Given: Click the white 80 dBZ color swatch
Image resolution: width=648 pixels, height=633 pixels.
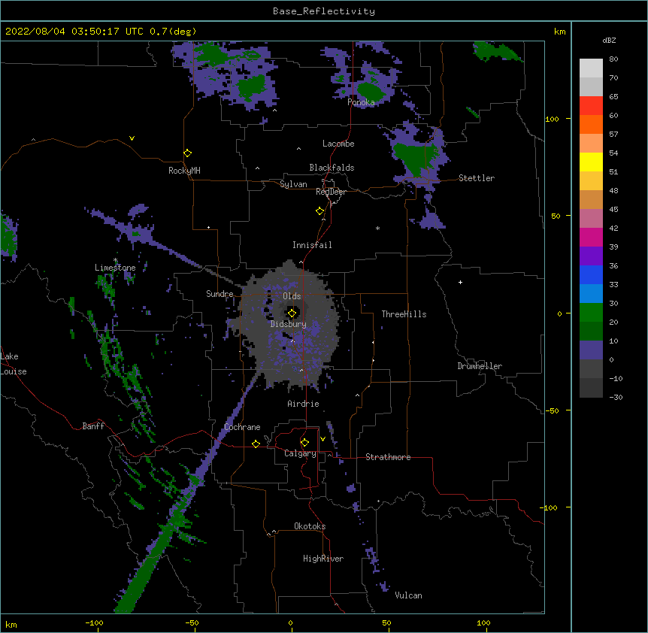Looking at the screenshot, I should click(x=591, y=68).
